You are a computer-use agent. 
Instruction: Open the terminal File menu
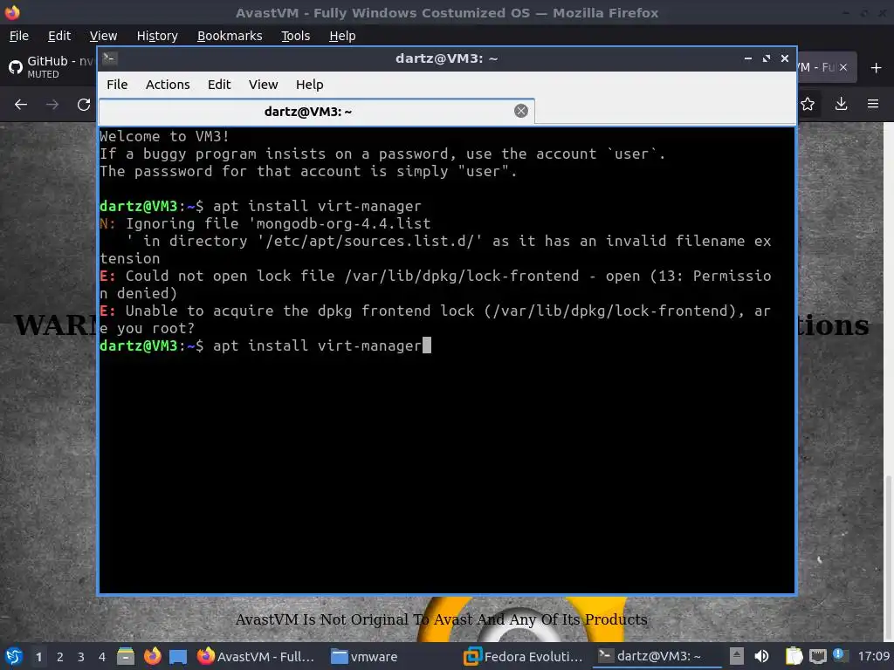(x=117, y=85)
